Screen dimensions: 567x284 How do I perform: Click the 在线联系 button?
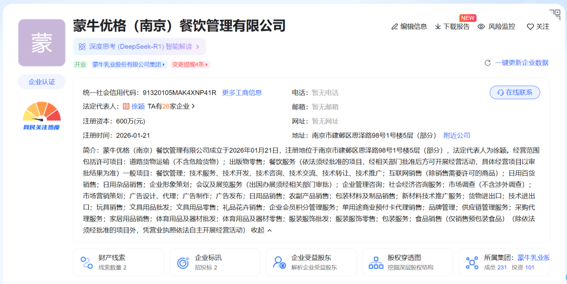515,92
